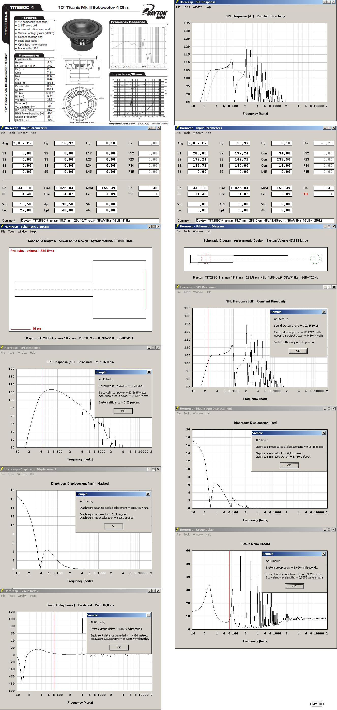
Task: Click the Con length field showing 14,00
Action: tap(282, 165)
